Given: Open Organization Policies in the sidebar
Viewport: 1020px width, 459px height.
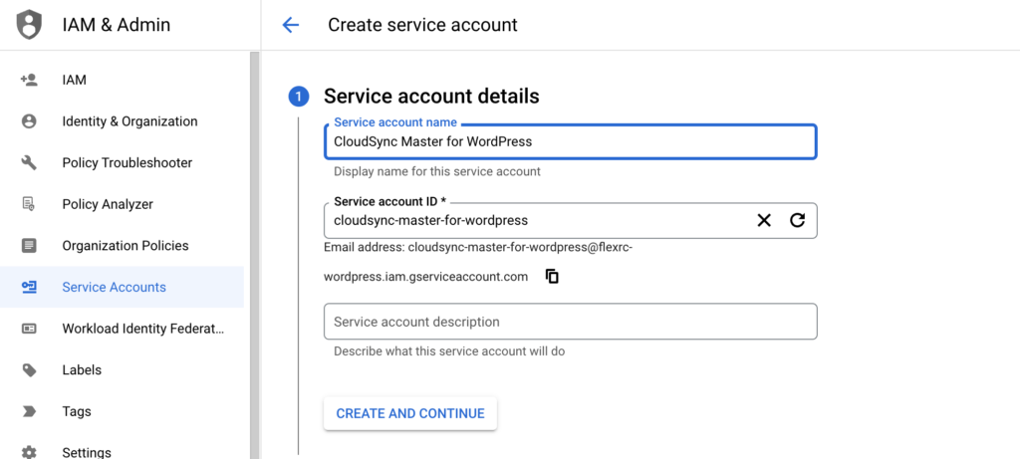Looking at the screenshot, I should pos(125,246).
